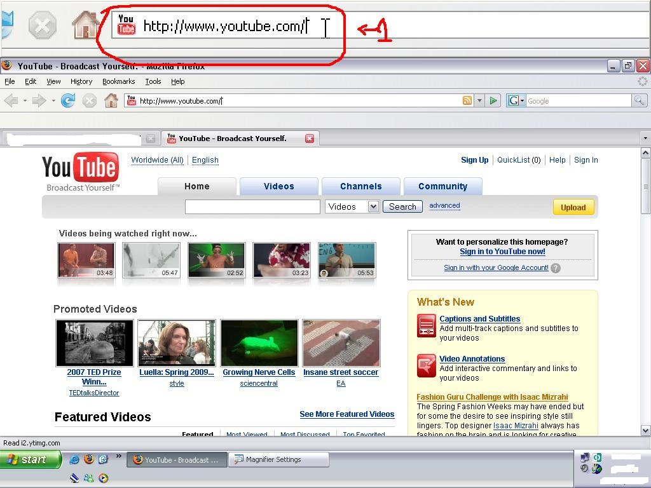
Task: Open the Insane street soccer thumbnail
Action: tap(341, 342)
